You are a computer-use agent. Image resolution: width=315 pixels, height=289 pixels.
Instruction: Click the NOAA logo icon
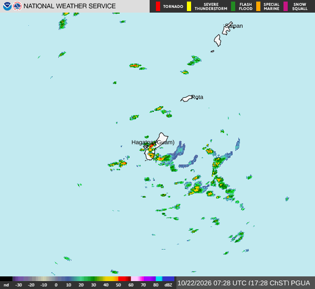click(x=7, y=6)
